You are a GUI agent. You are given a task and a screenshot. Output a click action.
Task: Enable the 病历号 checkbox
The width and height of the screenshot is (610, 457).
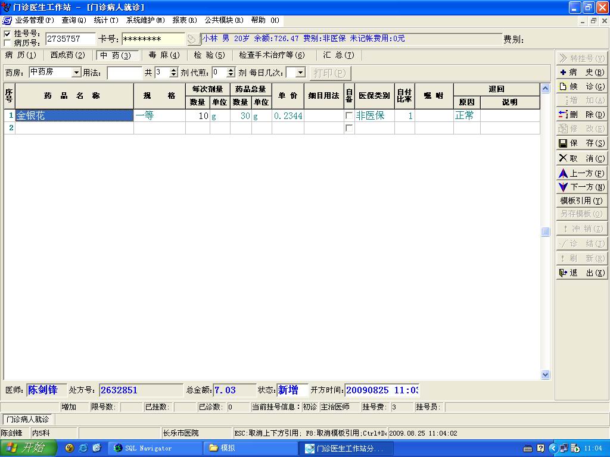click(x=7, y=43)
